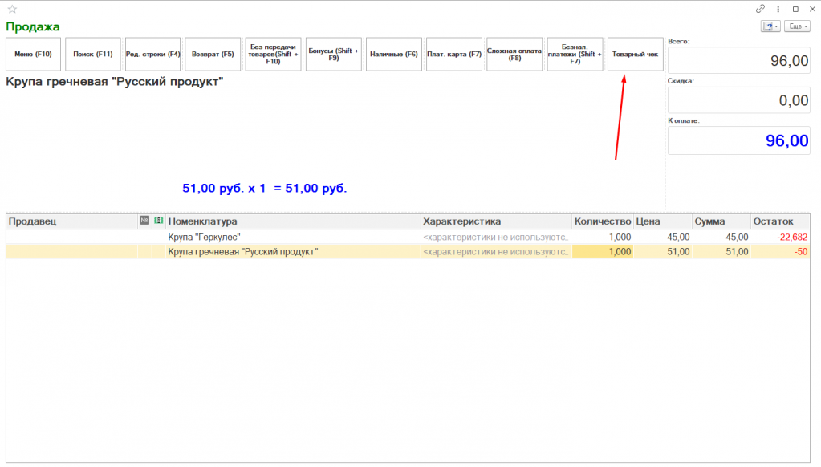Click the Остаток column header
The width and height of the screenshot is (821, 467).
(780, 221)
